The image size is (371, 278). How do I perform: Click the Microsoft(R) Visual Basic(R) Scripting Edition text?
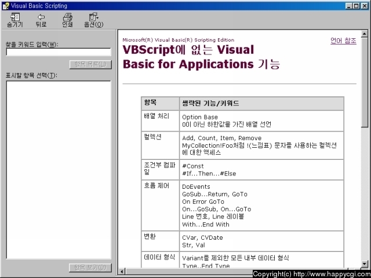[179, 40]
